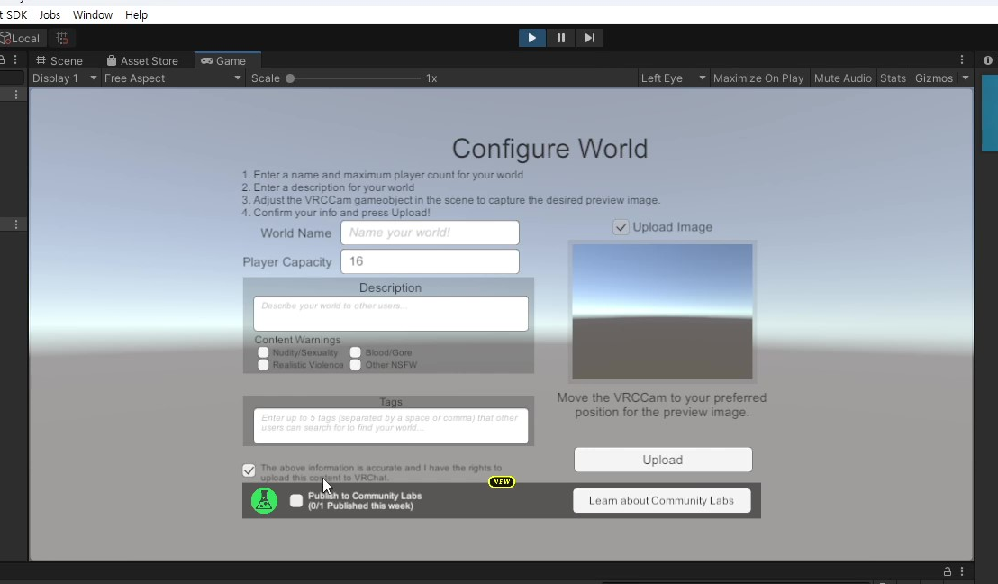Click the Play button in the toolbar
Viewport: 998px width, 584px height.
click(531, 38)
